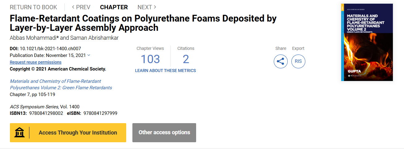The height and width of the screenshot is (149, 404).
Task: Click the Citations count 2
Action: click(186, 59)
